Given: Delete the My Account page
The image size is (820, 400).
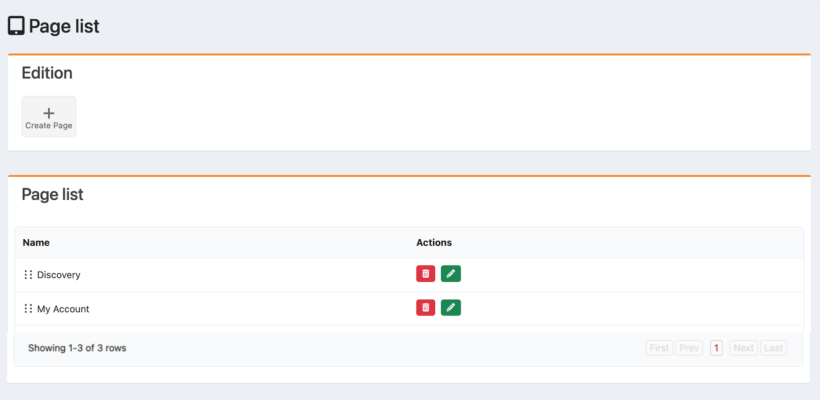Looking at the screenshot, I should [x=425, y=308].
